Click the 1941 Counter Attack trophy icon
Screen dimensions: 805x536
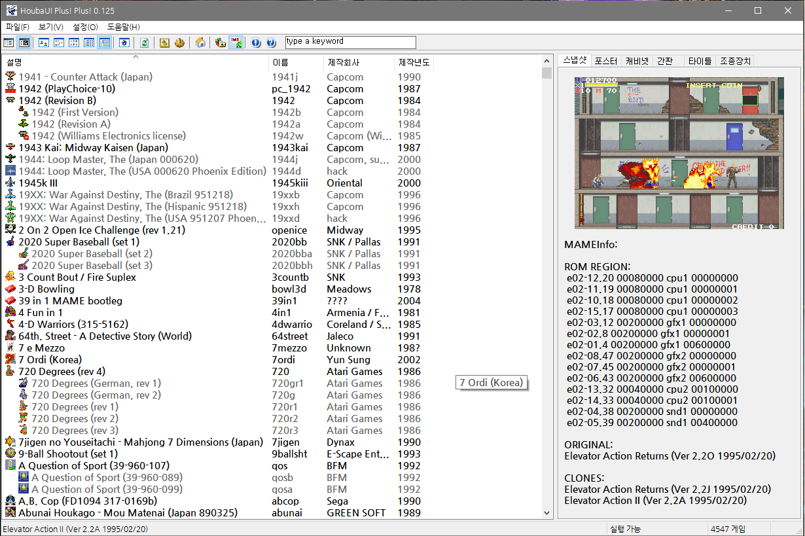click(10, 77)
